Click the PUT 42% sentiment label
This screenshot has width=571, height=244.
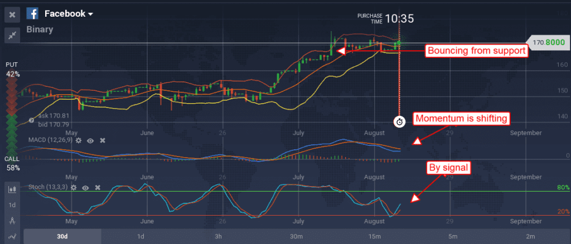pyautogui.click(x=12, y=70)
